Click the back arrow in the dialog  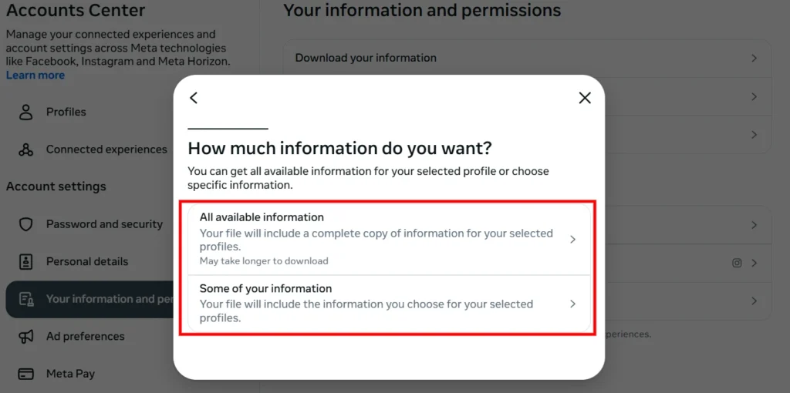coord(194,98)
